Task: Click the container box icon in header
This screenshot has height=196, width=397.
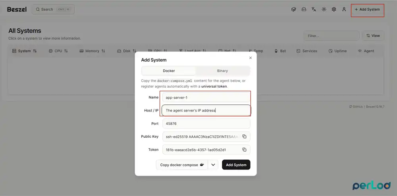Action: pos(294,10)
